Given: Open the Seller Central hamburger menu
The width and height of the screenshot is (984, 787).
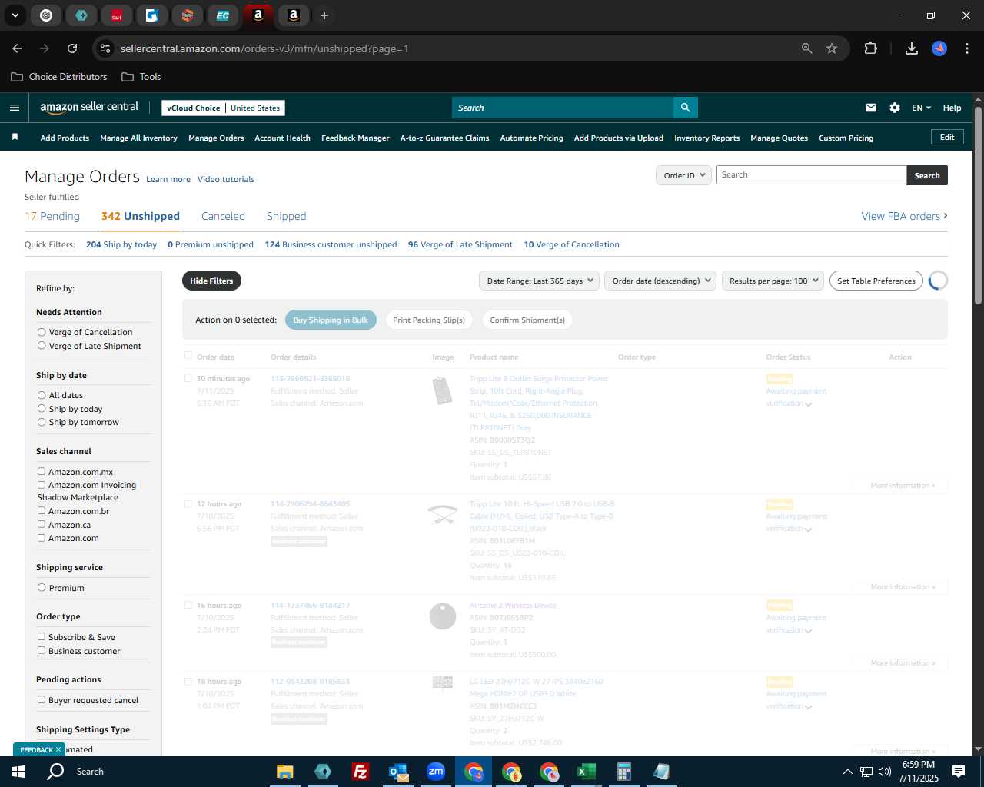Looking at the screenshot, I should tap(14, 108).
